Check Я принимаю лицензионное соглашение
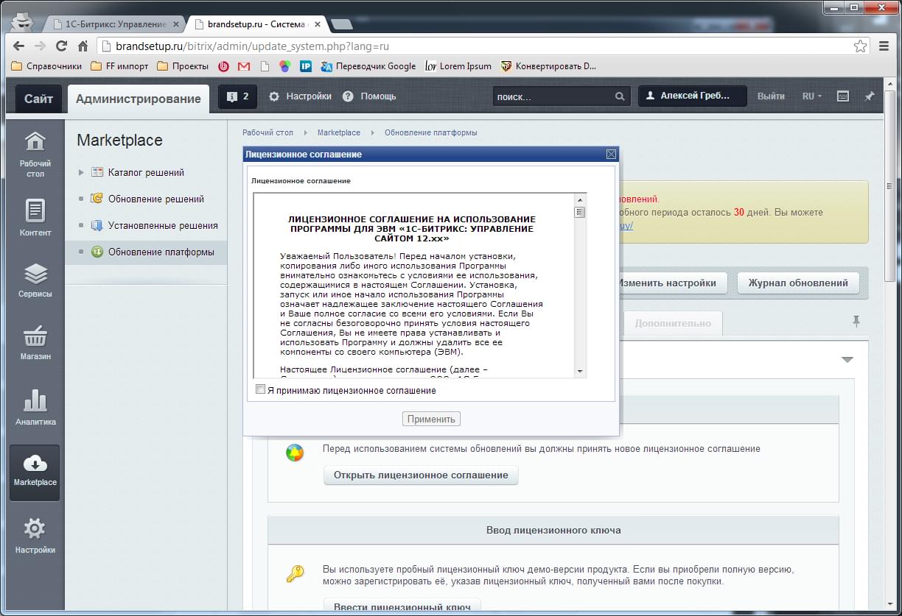Viewport: 902px width, 616px height. 260,389
